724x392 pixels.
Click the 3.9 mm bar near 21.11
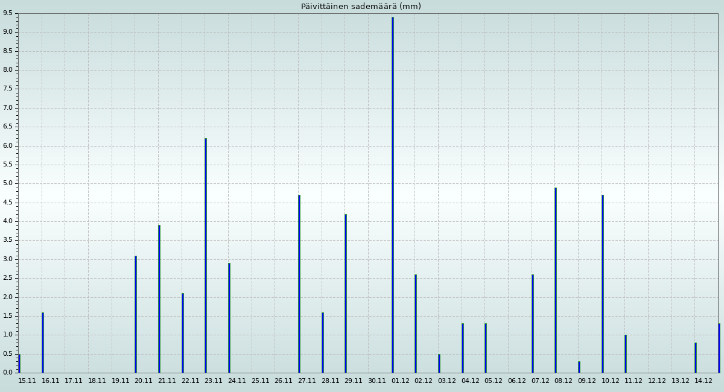(x=159, y=299)
